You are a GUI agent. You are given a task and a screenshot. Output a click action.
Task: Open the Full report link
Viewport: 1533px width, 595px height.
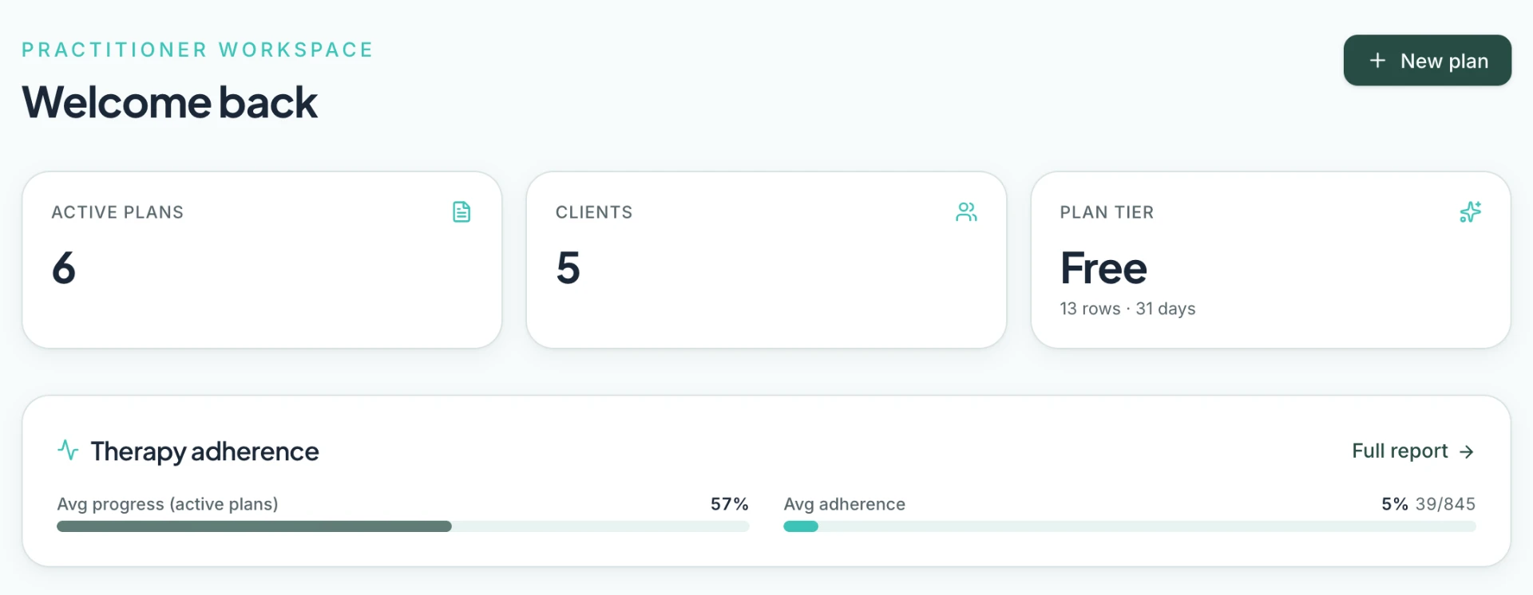click(x=1412, y=451)
